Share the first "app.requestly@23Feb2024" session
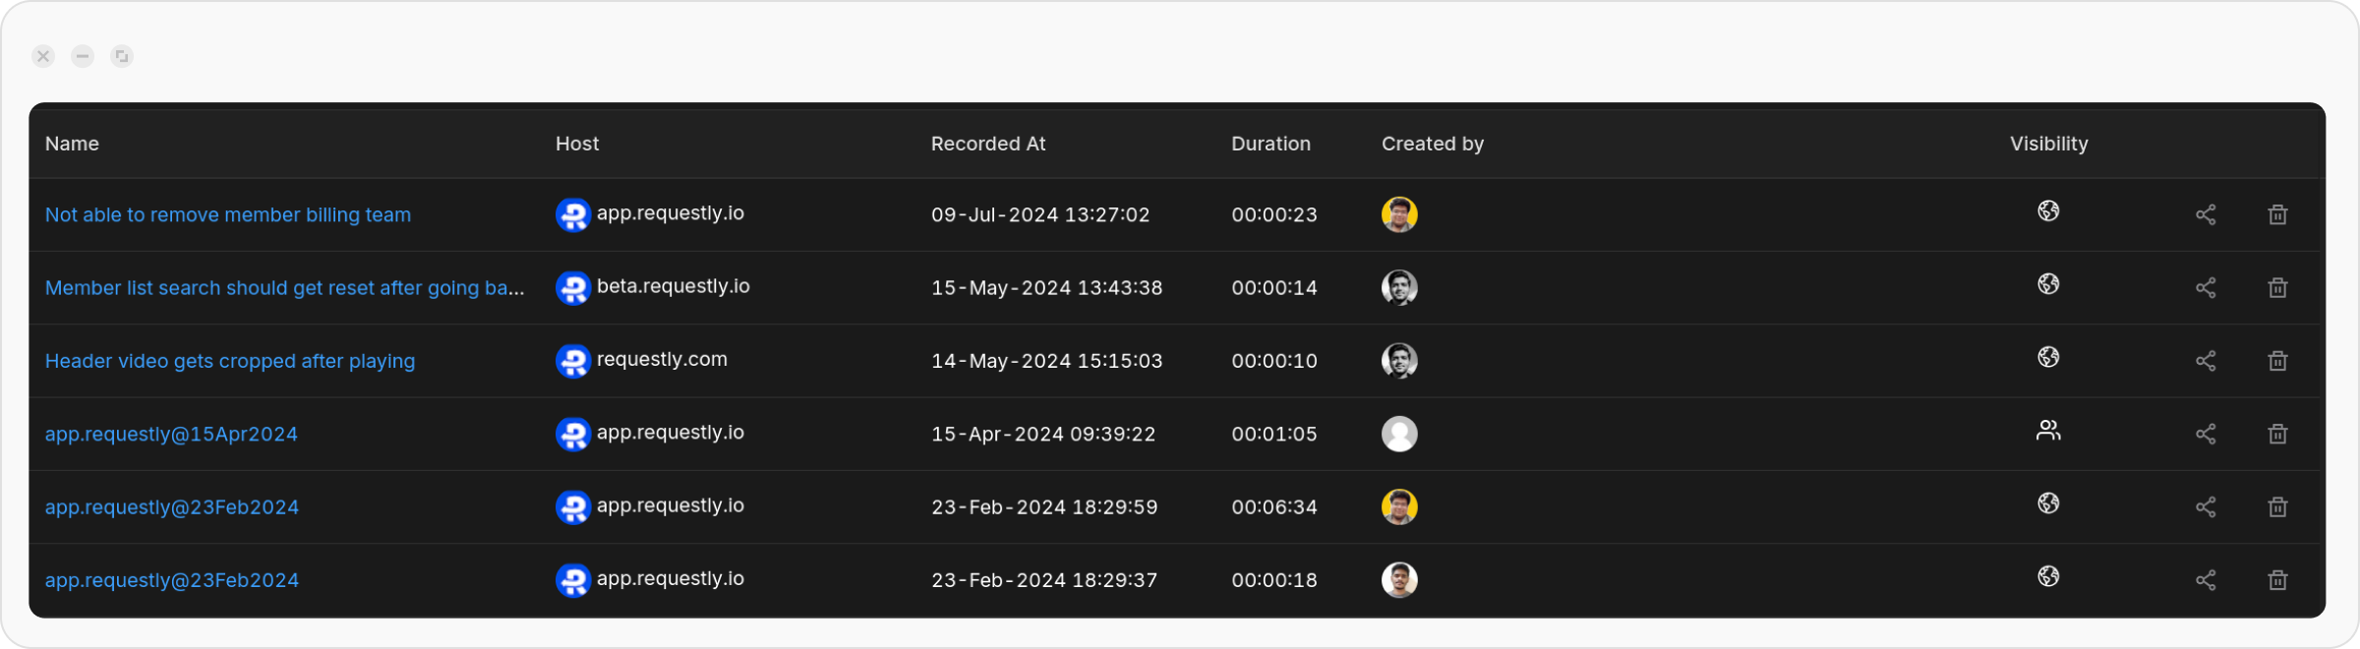Screen dimensions: 2360x649 (x=2206, y=506)
